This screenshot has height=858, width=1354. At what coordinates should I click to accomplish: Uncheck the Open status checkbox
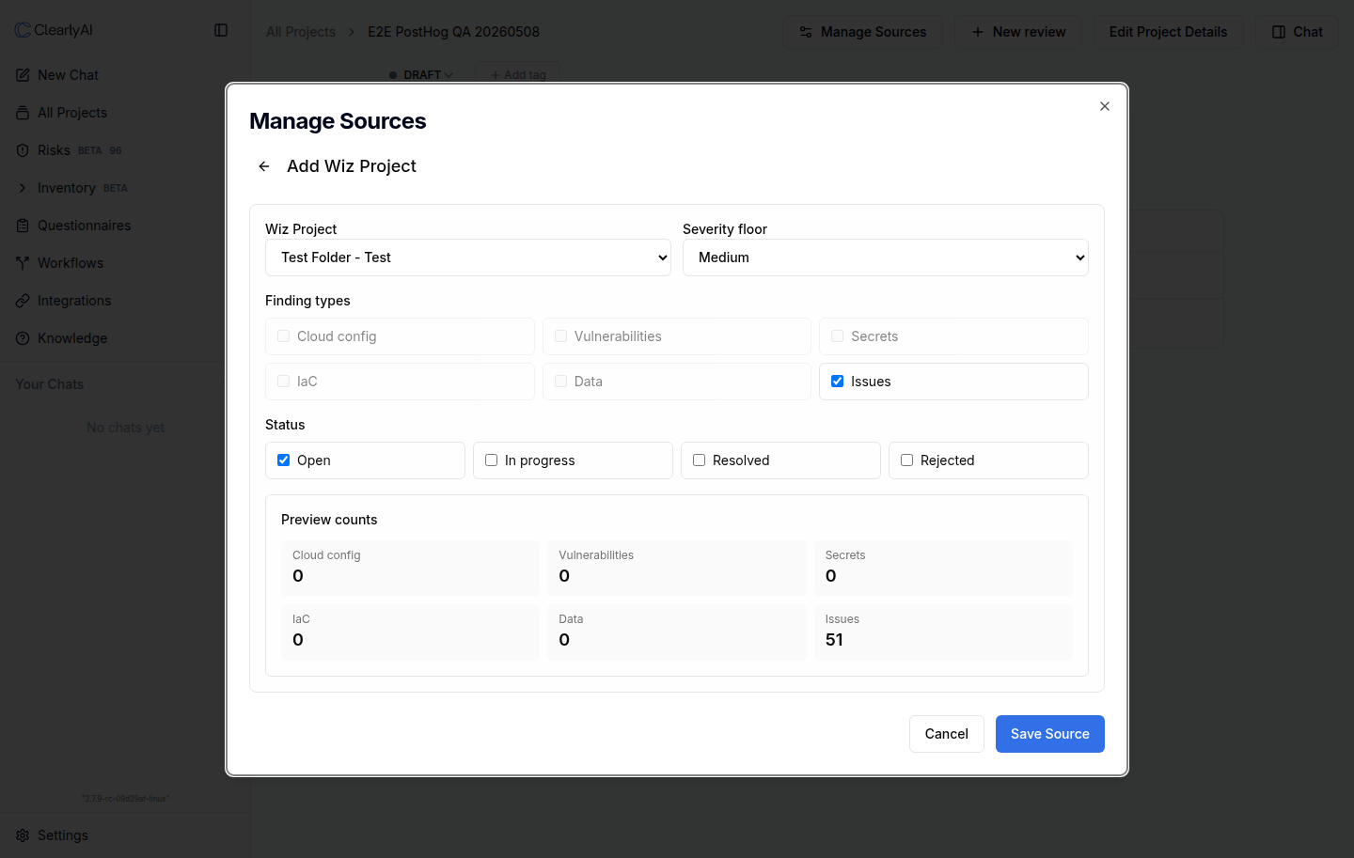pyautogui.click(x=283, y=460)
